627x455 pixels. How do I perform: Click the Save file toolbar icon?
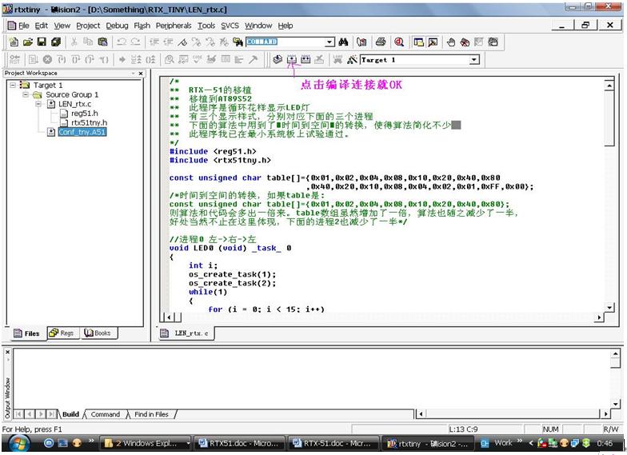(x=42, y=42)
